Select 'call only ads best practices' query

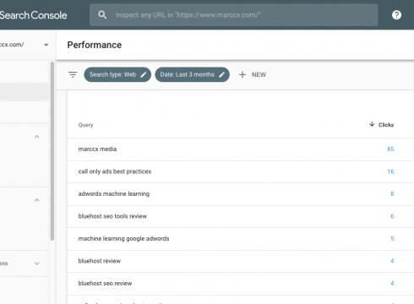[241, 171]
